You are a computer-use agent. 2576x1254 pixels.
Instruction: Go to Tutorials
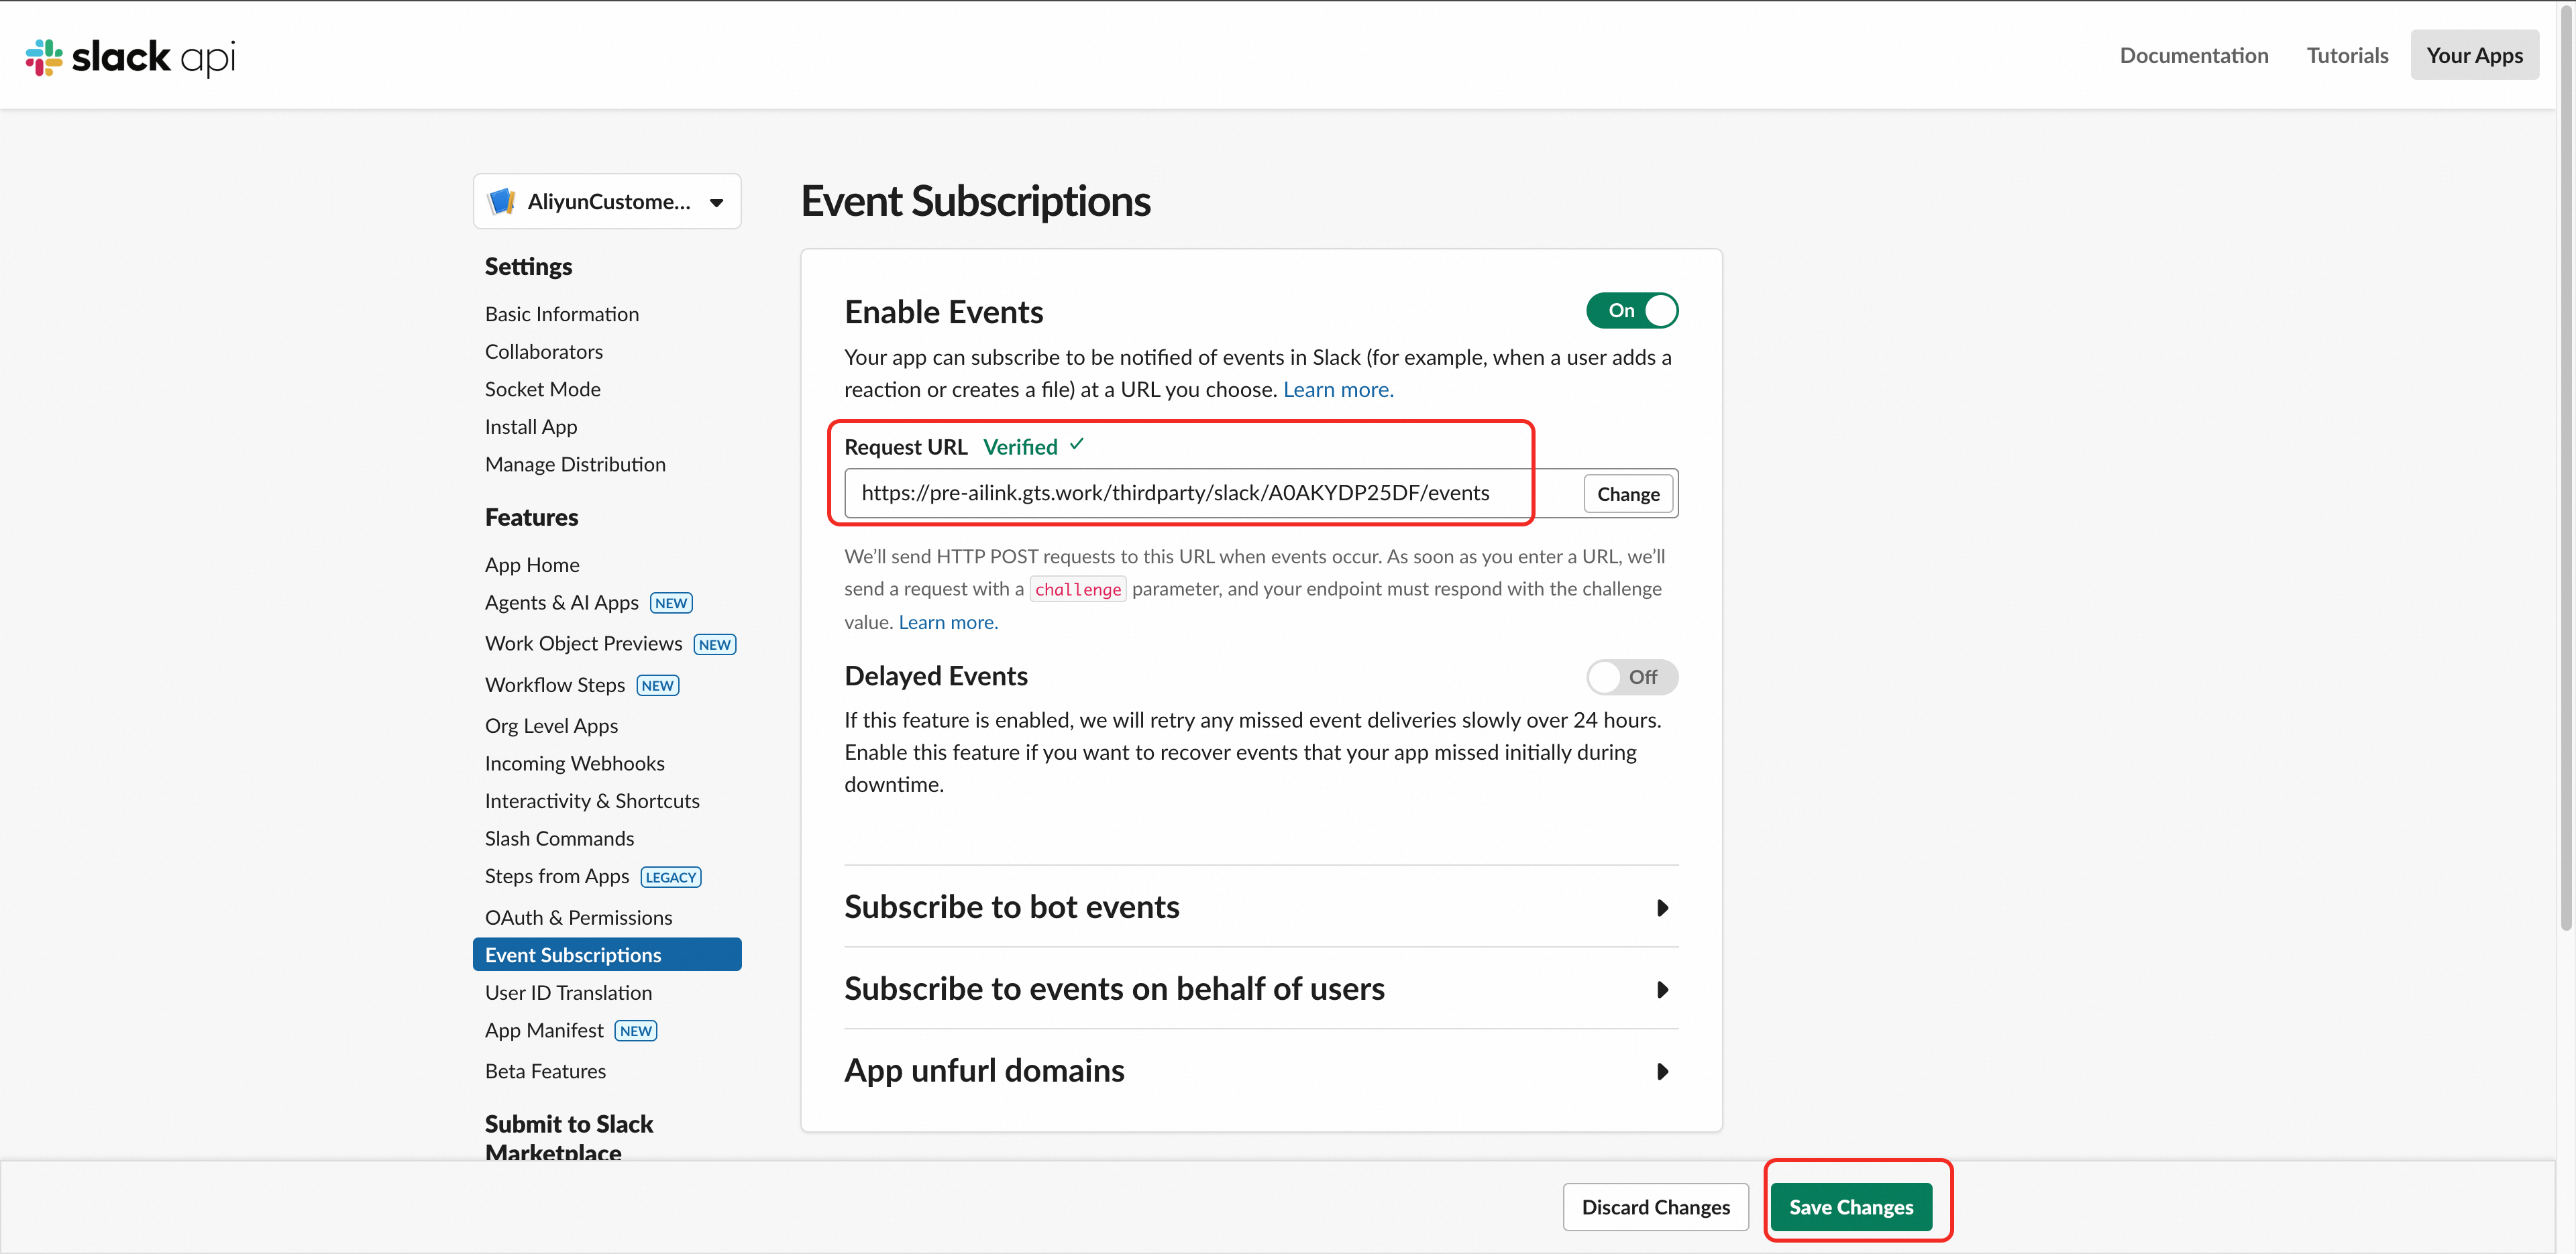(x=2347, y=56)
